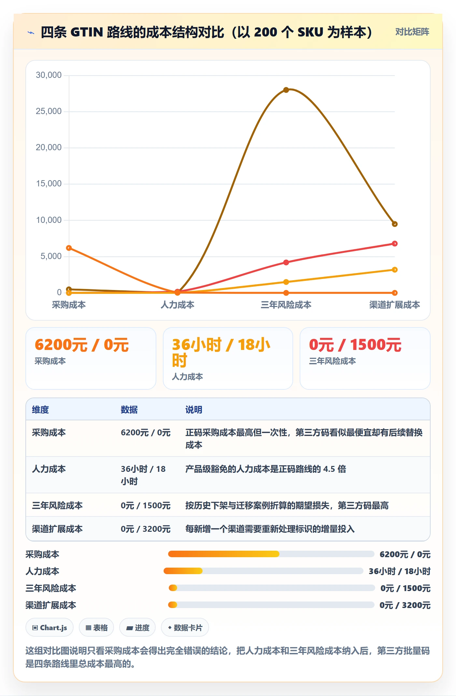This screenshot has width=456, height=696.
Task: Select the 表格 chip
Action: (96, 628)
